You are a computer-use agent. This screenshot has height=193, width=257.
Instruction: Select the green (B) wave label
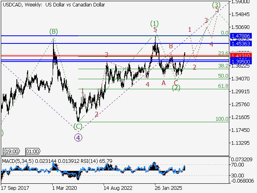point(53,31)
